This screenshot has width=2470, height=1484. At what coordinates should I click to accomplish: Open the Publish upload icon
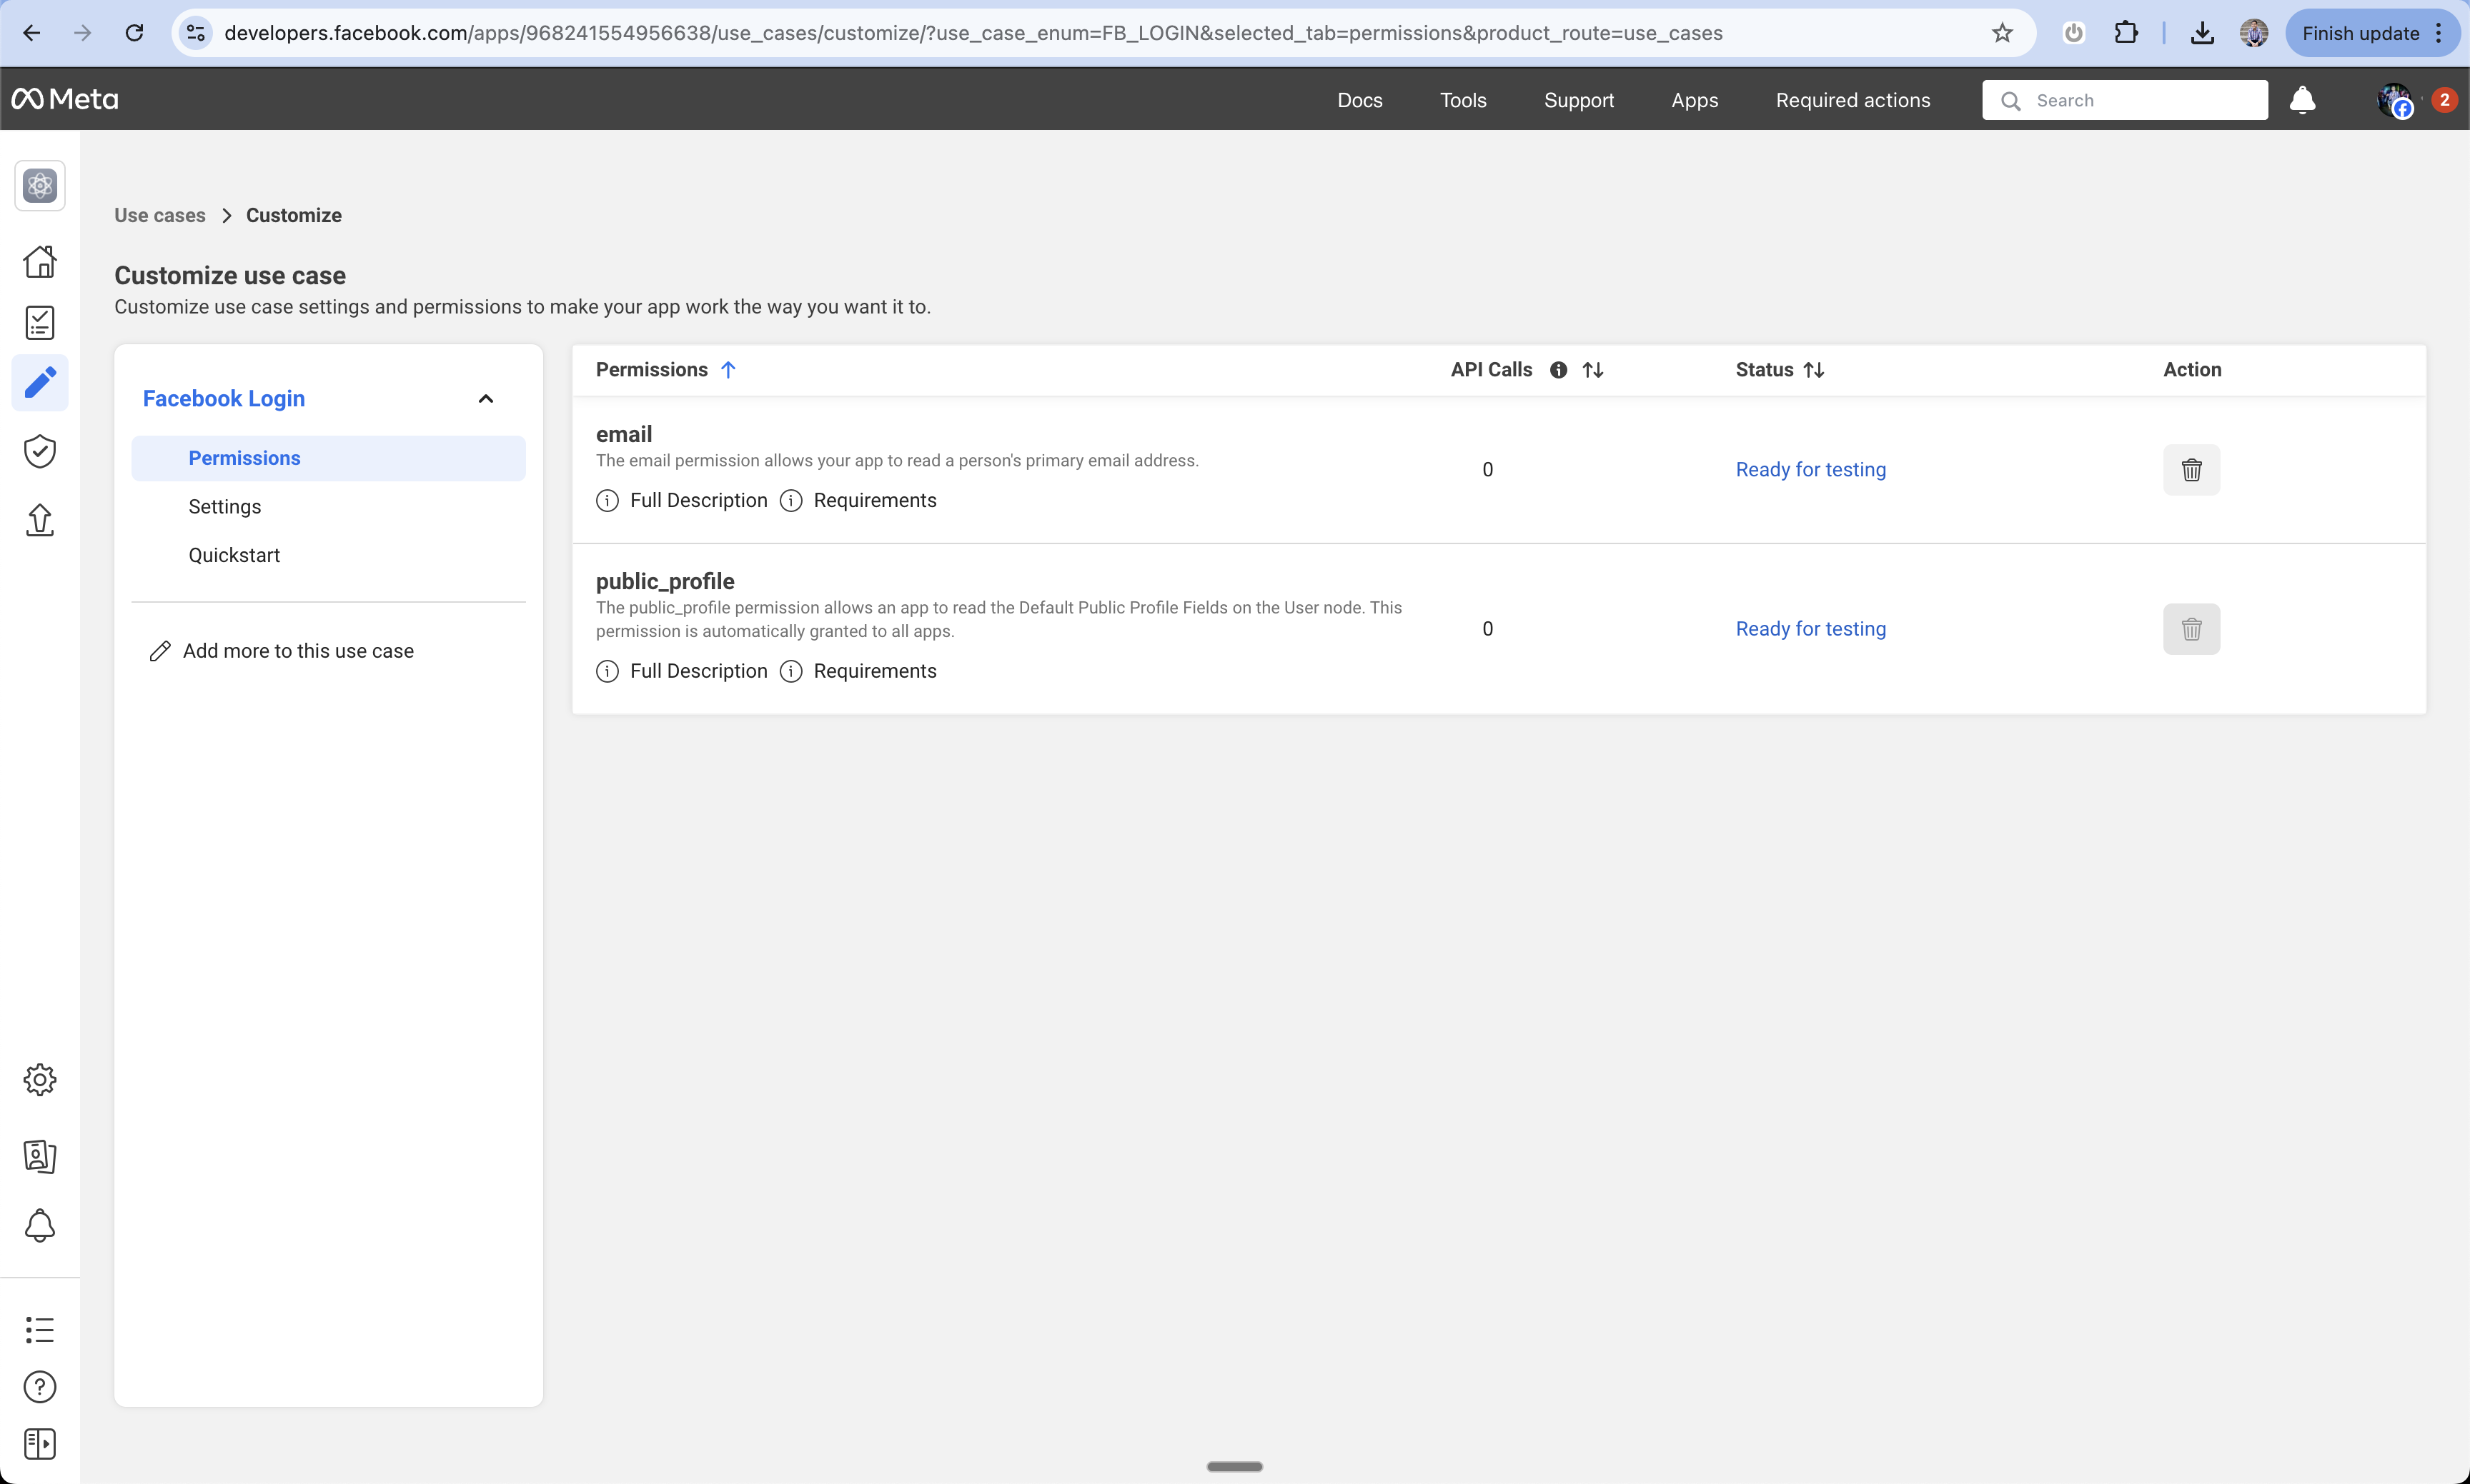click(x=40, y=519)
